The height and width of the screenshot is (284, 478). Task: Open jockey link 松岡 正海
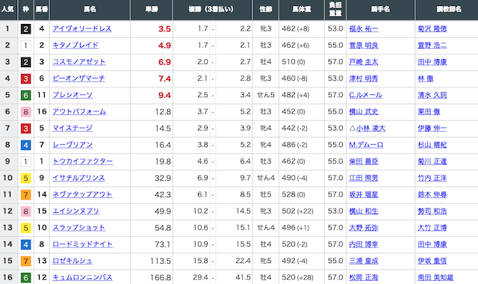click(x=364, y=277)
